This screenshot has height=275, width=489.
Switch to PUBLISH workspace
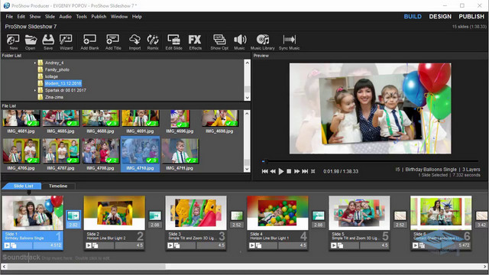coord(471,17)
